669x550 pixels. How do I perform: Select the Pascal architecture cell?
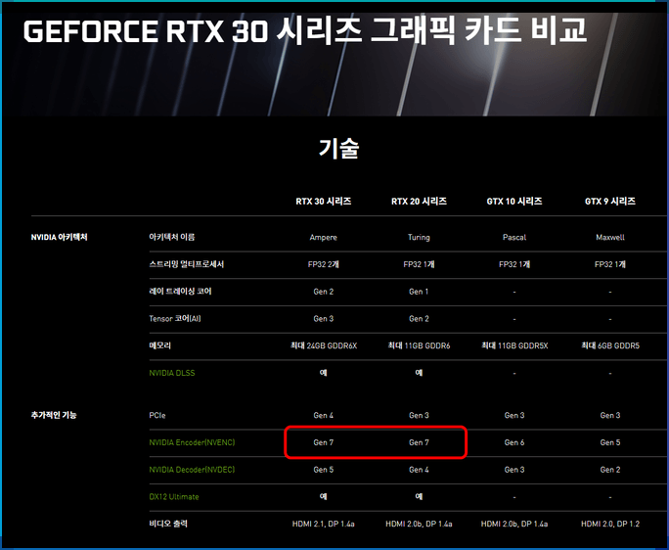point(514,238)
